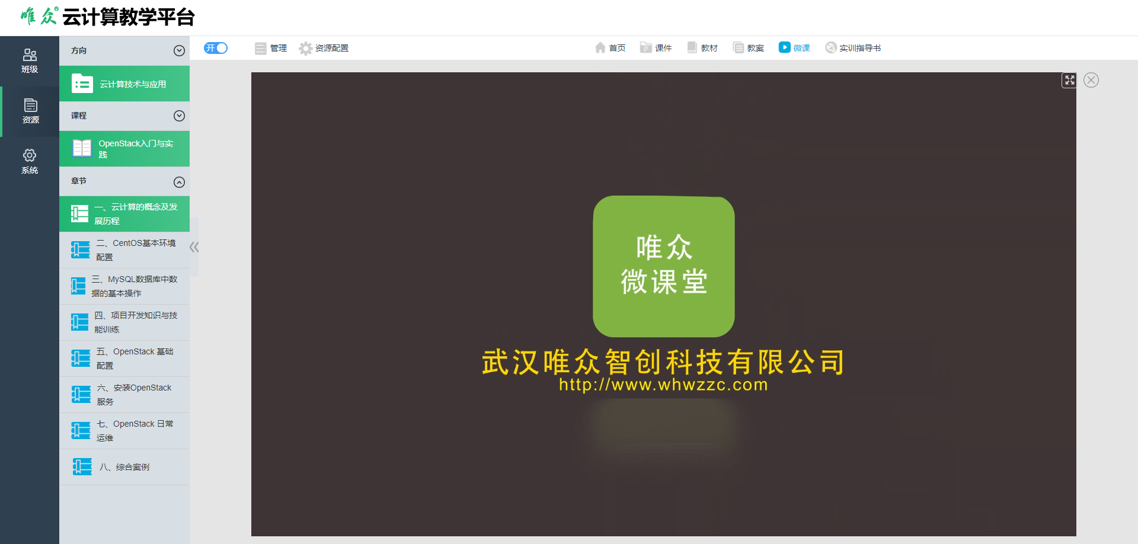Select chapter 四、项目开发知识与技能训练
Viewport: 1138px width, 544px height.
pos(124,322)
